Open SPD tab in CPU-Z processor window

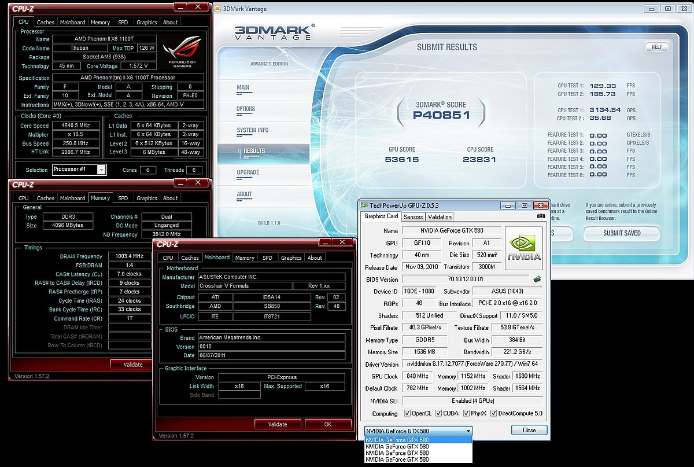click(x=123, y=22)
